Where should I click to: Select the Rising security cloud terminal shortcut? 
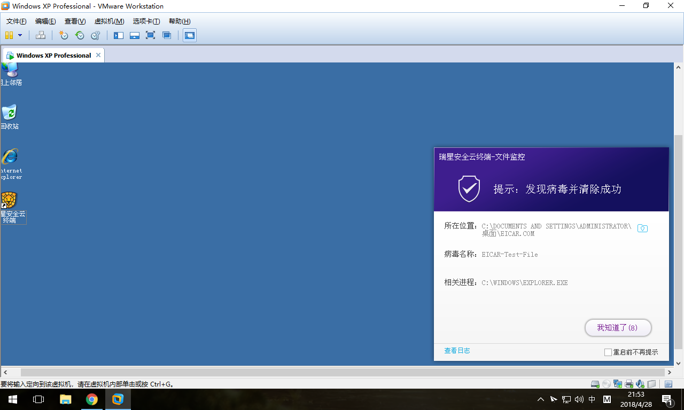pos(13,208)
